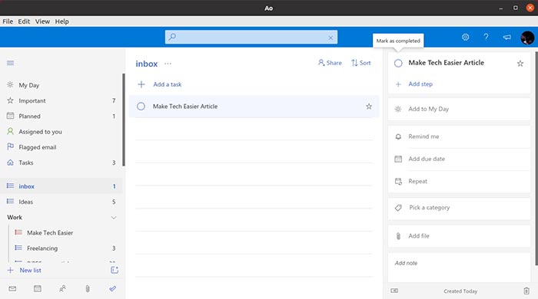Viewport: 538px width, 299px height.
Task: Create new group icon beside New list
Action: (115, 271)
